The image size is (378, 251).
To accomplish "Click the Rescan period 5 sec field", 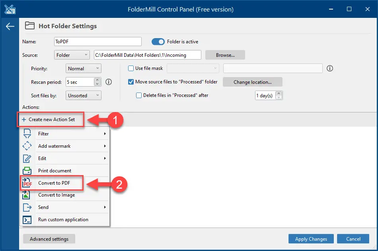I will [x=80, y=82].
